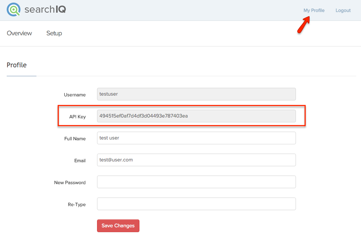This screenshot has height=244, width=361.
Task: Click the New Password label
Action: 70,183
